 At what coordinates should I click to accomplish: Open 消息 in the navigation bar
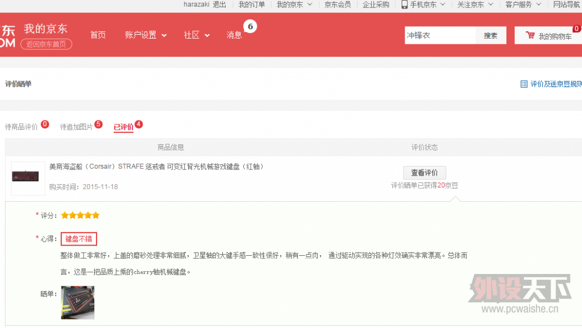(x=234, y=35)
